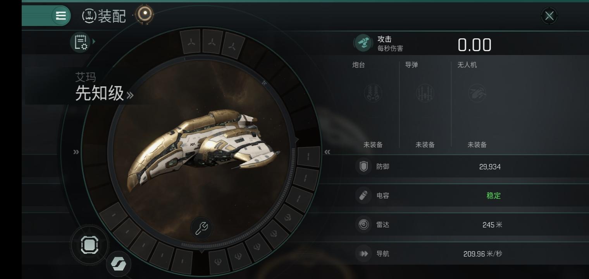Select the 电容 capacitor battery icon
Image resolution: width=589 pixels, height=279 pixels.
pos(363,195)
